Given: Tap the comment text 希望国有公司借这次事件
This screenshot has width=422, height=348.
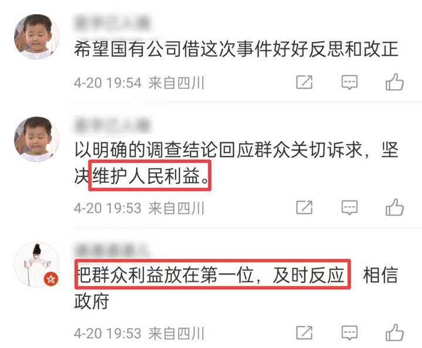Looking at the screenshot, I should click(x=236, y=49).
